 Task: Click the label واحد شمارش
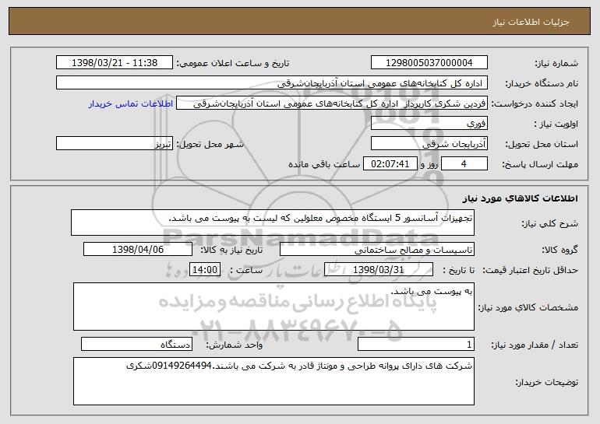[235, 345]
